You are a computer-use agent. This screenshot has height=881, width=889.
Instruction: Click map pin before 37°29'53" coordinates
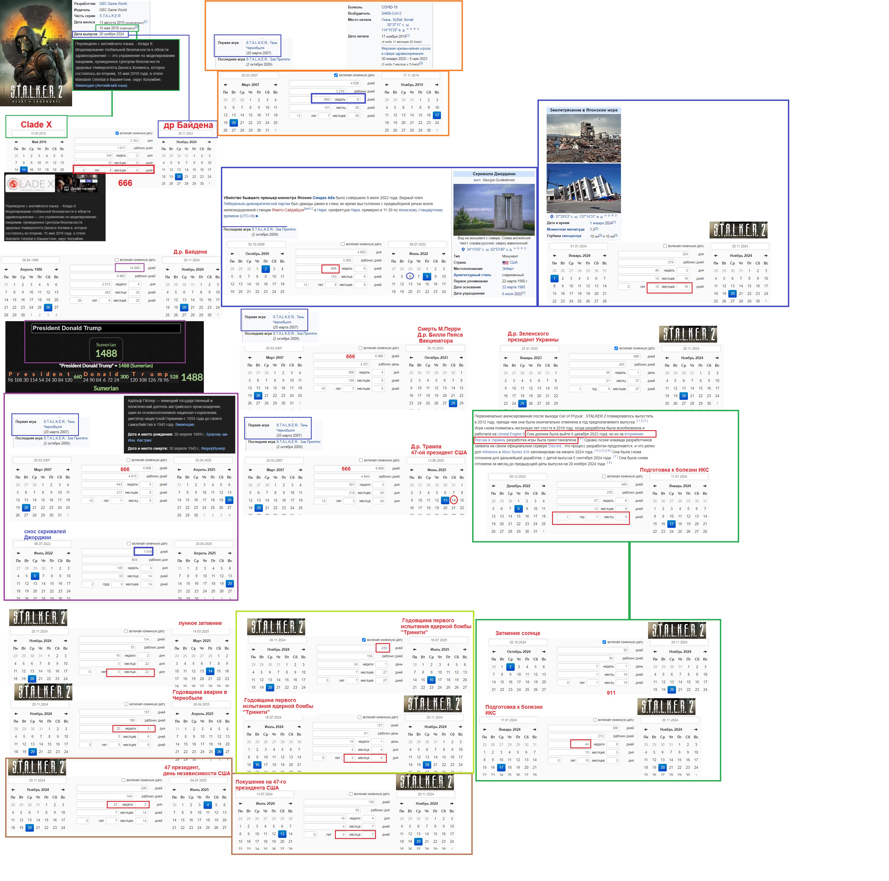point(552,216)
